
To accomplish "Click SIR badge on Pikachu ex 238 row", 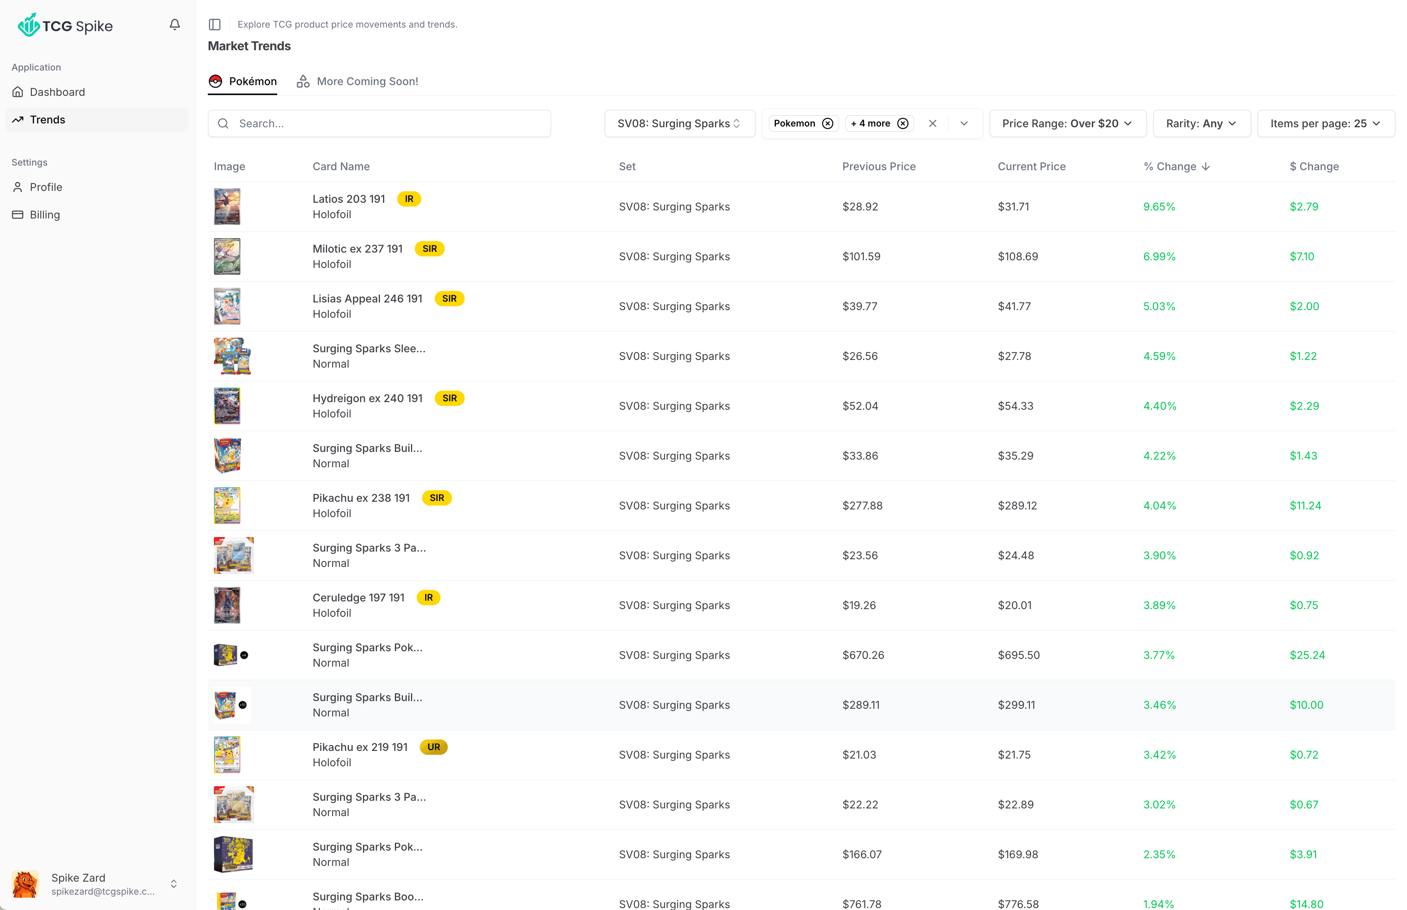I will (x=437, y=498).
